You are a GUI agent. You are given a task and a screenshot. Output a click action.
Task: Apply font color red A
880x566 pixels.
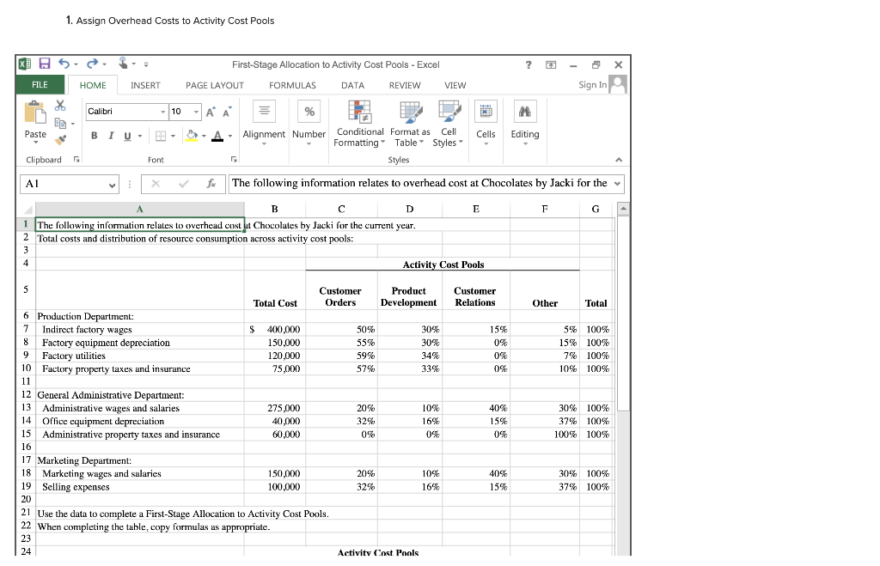click(x=217, y=136)
